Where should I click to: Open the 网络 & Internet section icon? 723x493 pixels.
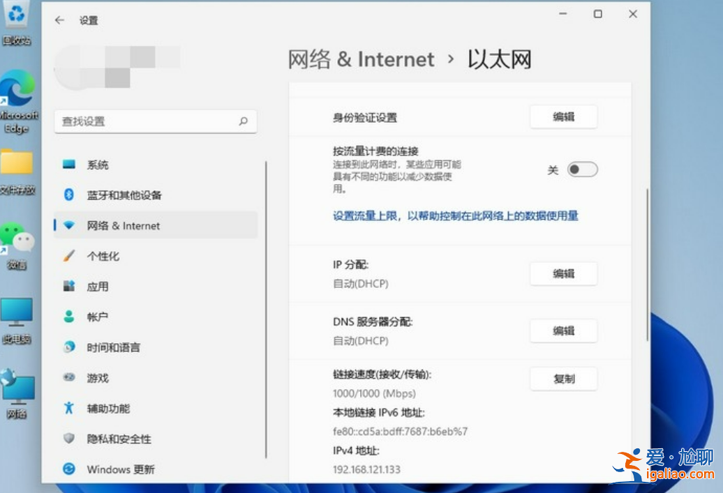coord(70,225)
